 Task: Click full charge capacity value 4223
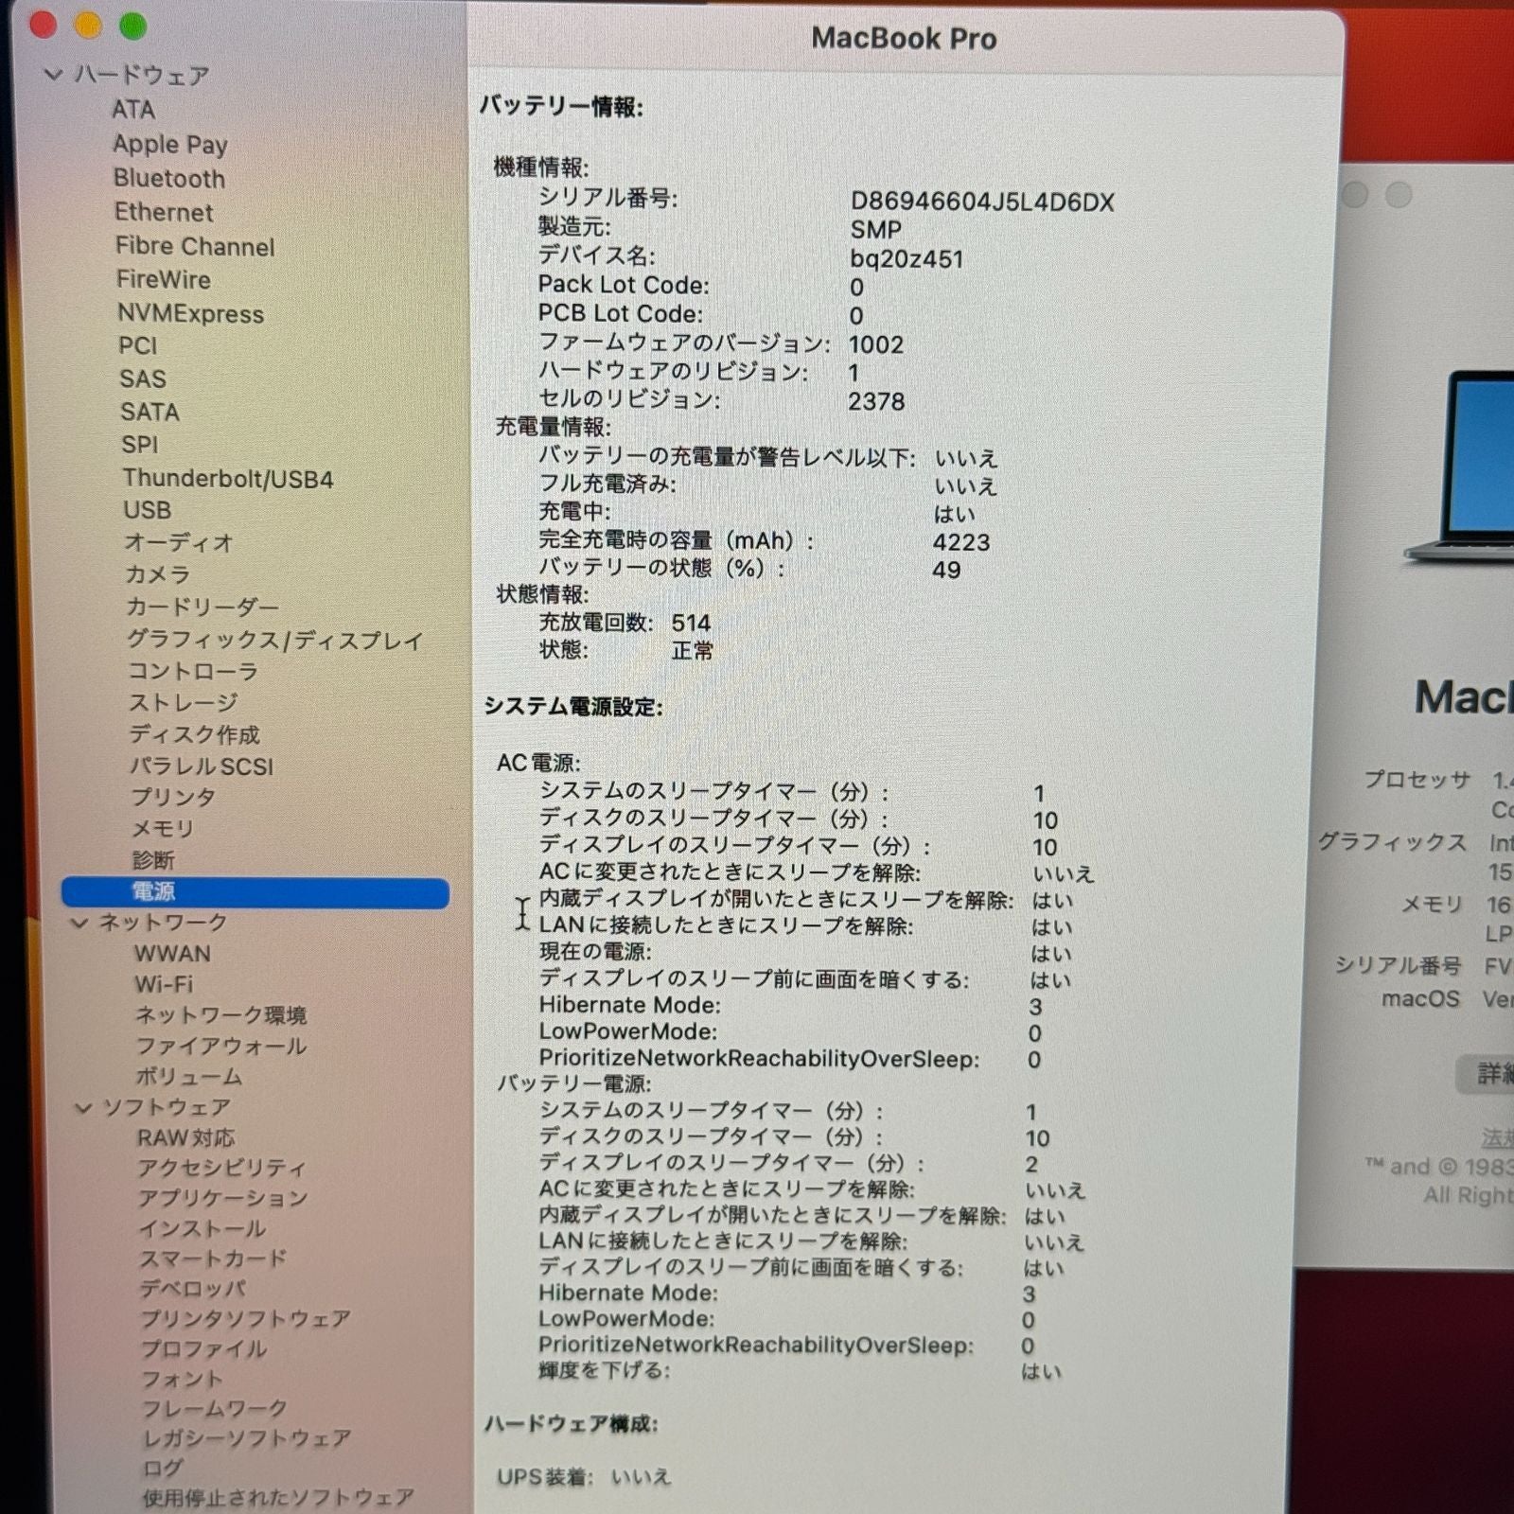[x=961, y=543]
